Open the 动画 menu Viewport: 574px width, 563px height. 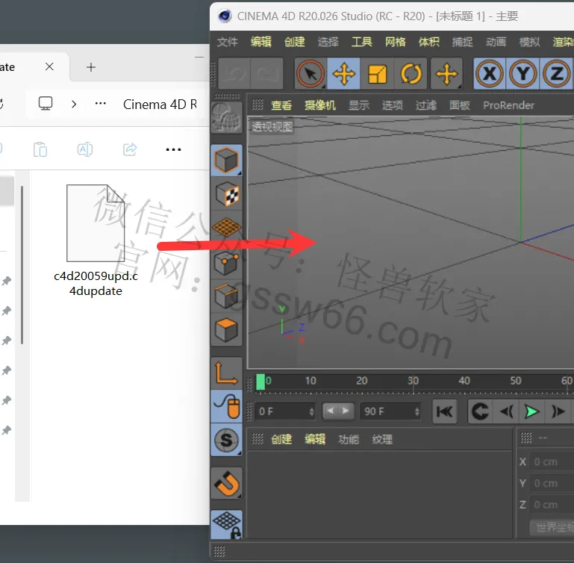(x=496, y=42)
